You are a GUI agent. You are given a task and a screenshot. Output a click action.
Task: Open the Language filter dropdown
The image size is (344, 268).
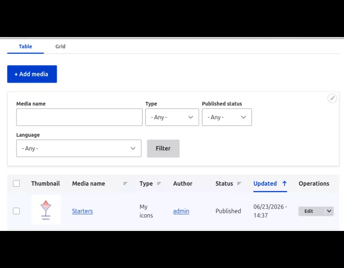click(79, 148)
